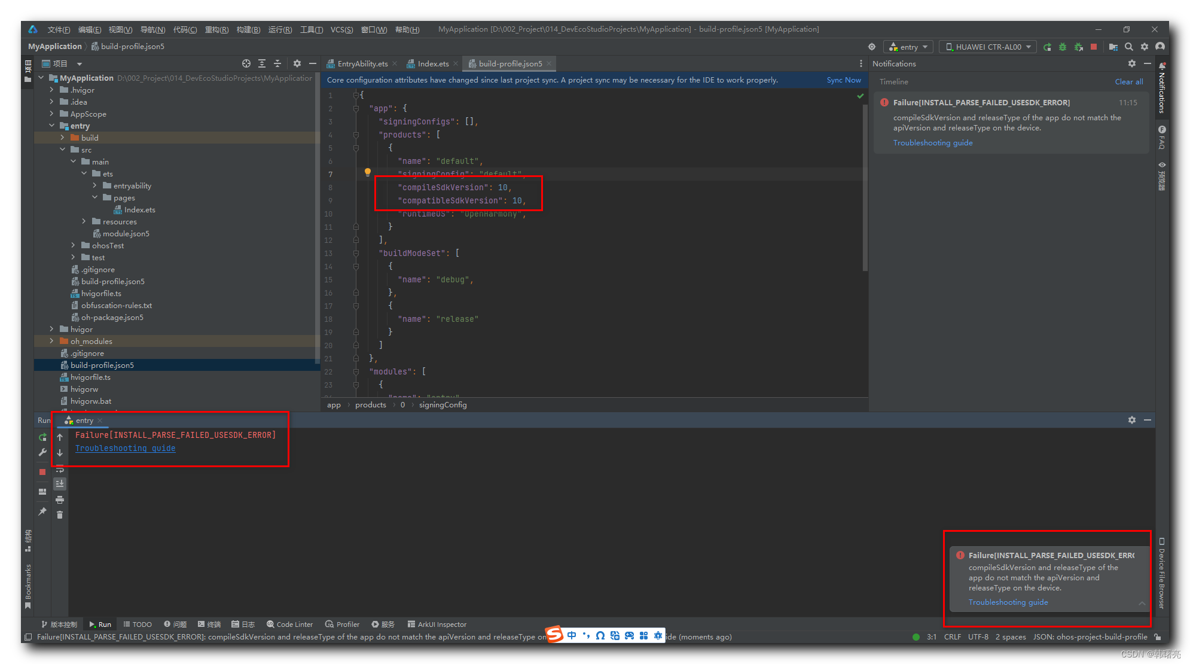This screenshot has height=664, width=1190.
Task: Click the green Debug bug icon
Action: click(x=1063, y=47)
